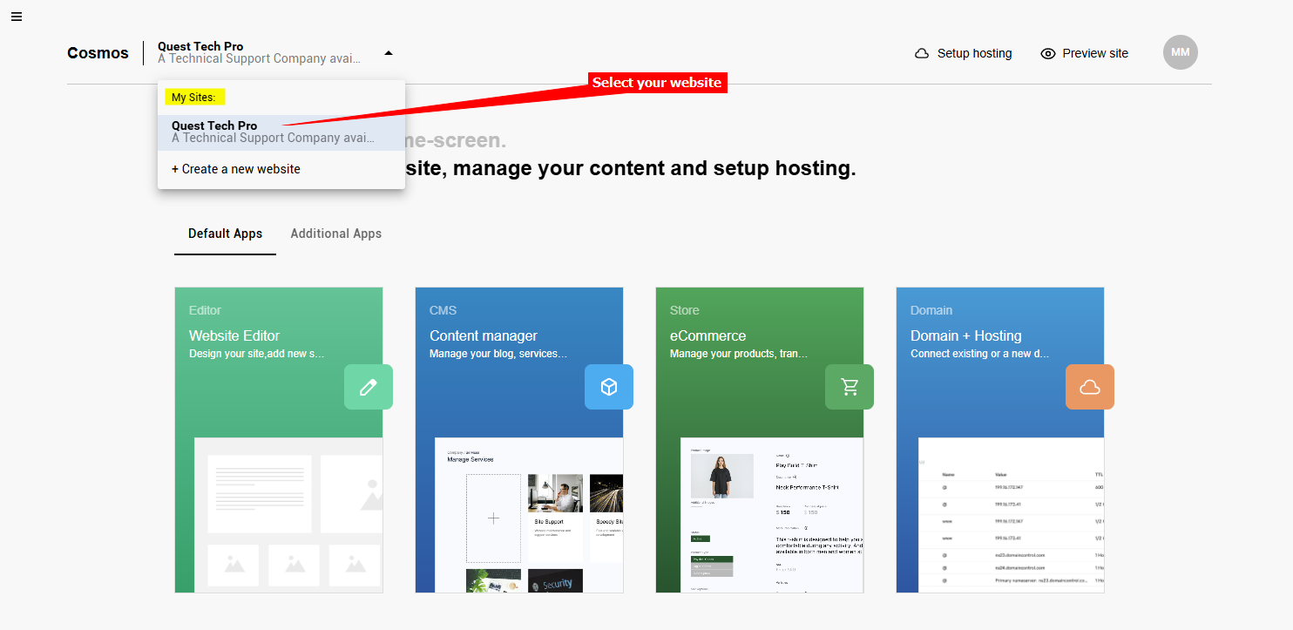
Task: Open the hamburger menu icon
Action: point(17,17)
